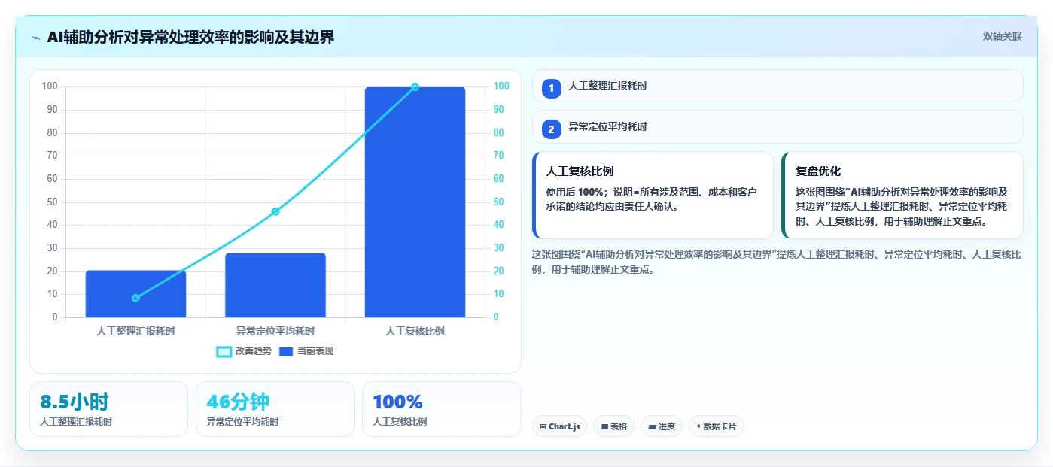This screenshot has width=1053, height=467.
Task: Click the number 1 badge
Action: click(551, 88)
